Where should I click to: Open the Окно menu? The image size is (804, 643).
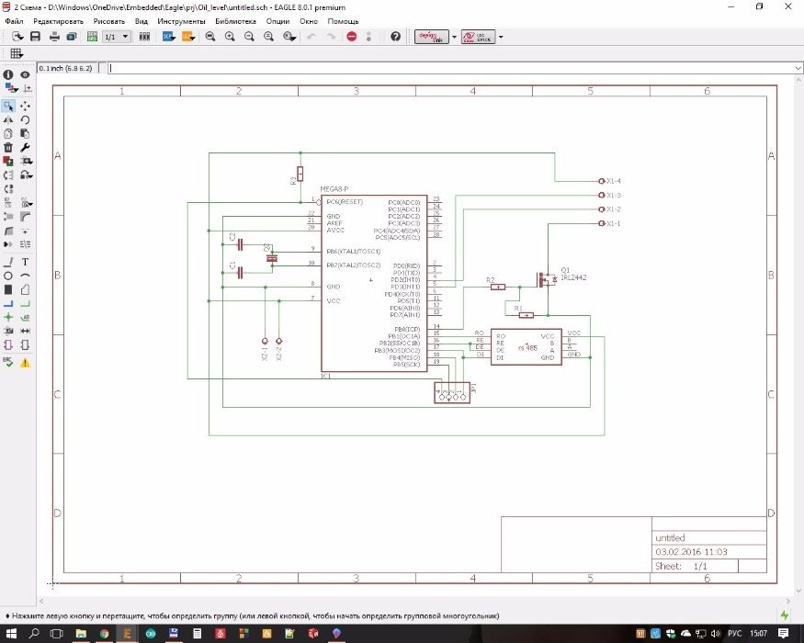[x=309, y=21]
